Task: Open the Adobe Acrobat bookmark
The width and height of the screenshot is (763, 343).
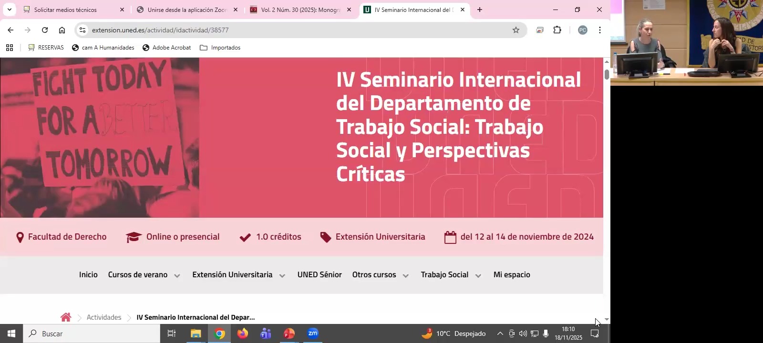Action: [x=167, y=48]
